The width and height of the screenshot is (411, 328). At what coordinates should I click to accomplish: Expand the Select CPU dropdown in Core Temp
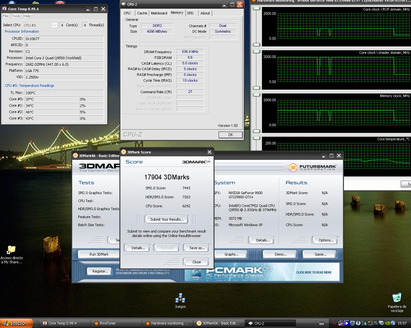click(x=55, y=25)
